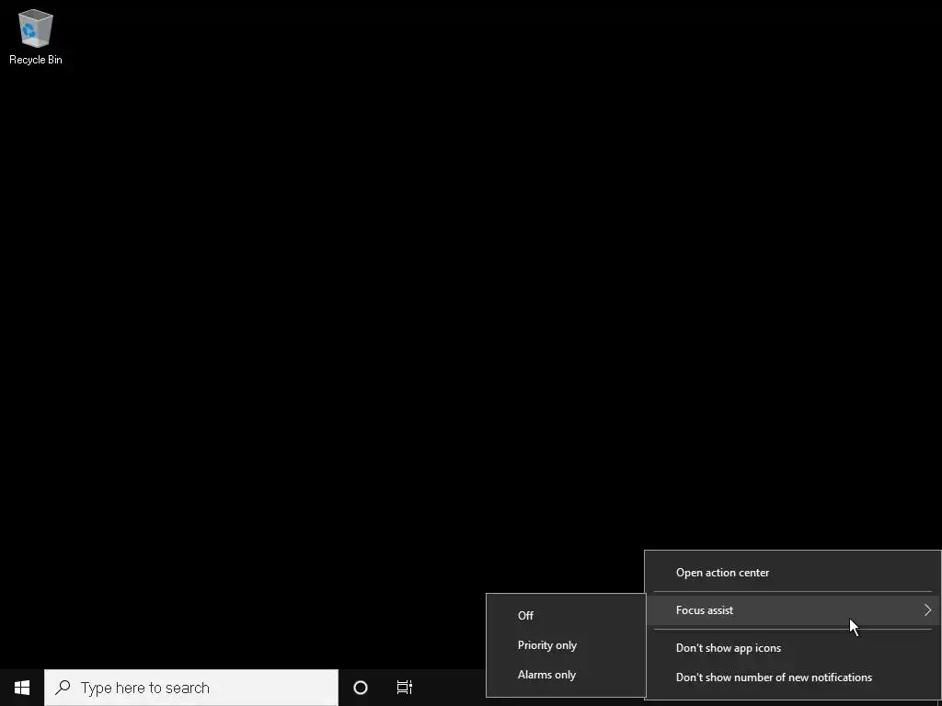942x706 pixels.
Task: Open the Windows Start menu
Action: (22, 688)
